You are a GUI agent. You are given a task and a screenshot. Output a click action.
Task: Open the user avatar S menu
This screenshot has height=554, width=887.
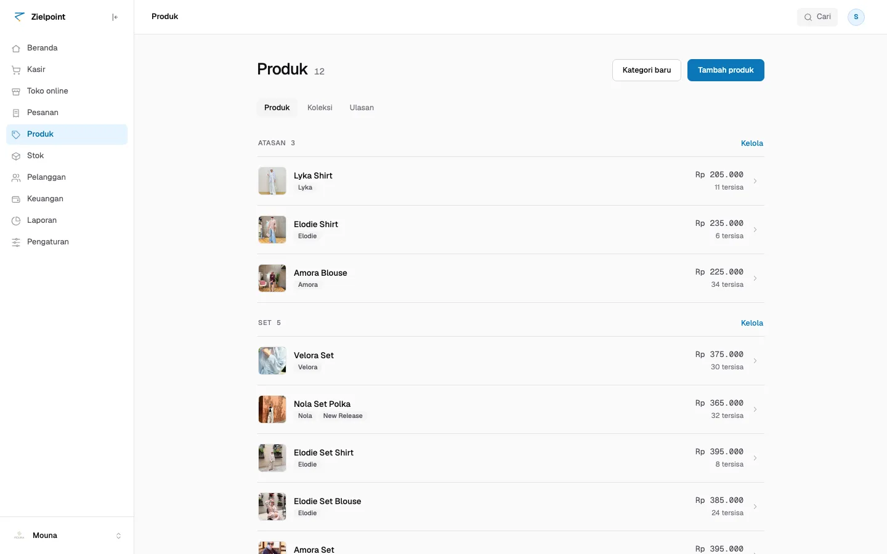pyautogui.click(x=856, y=17)
